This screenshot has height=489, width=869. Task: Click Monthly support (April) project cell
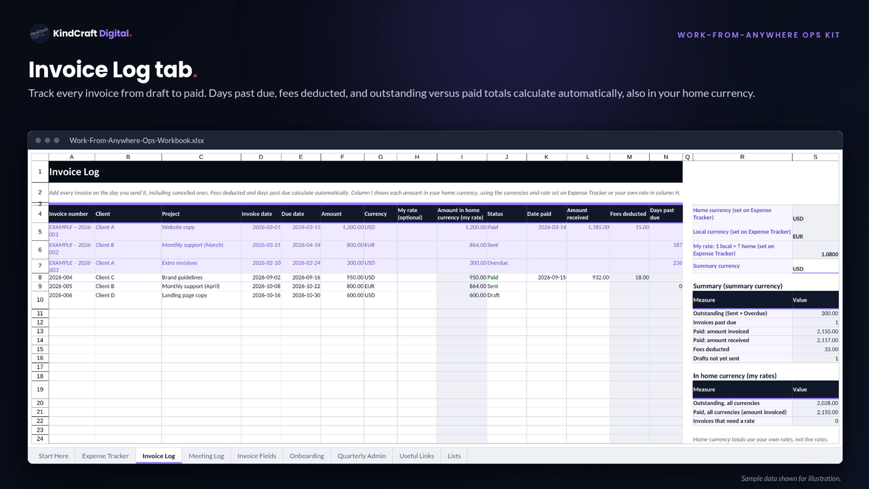pyautogui.click(x=201, y=286)
